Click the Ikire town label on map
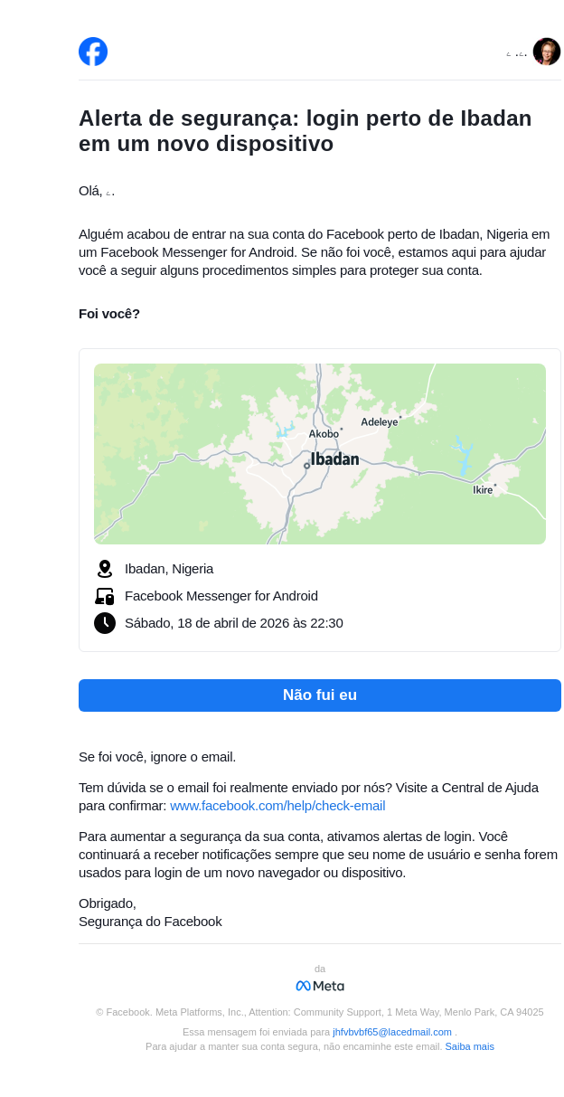The image size is (564, 1097). tap(483, 490)
